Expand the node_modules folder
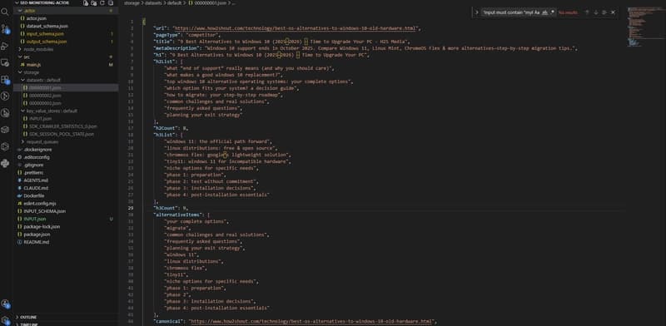666x326 pixels. coord(66,49)
